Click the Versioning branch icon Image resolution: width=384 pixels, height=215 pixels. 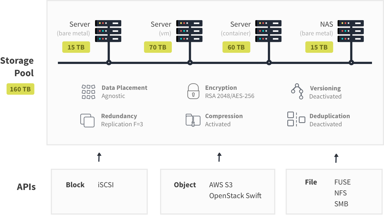pyautogui.click(x=297, y=91)
